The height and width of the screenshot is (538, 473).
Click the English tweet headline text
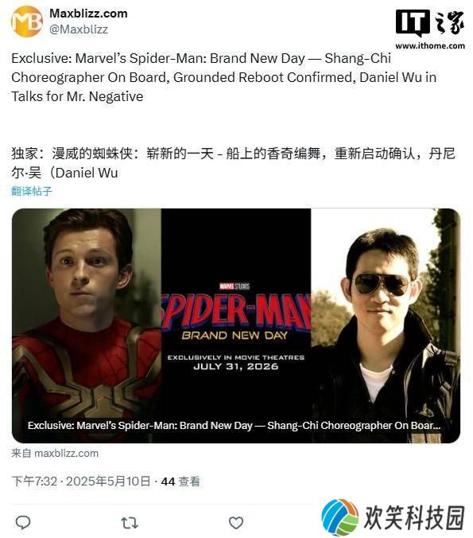pos(224,77)
